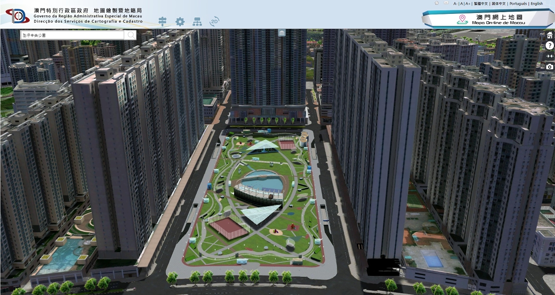Open the sitemap hierarchy icon
The height and width of the screenshot is (295, 555).
(197, 22)
